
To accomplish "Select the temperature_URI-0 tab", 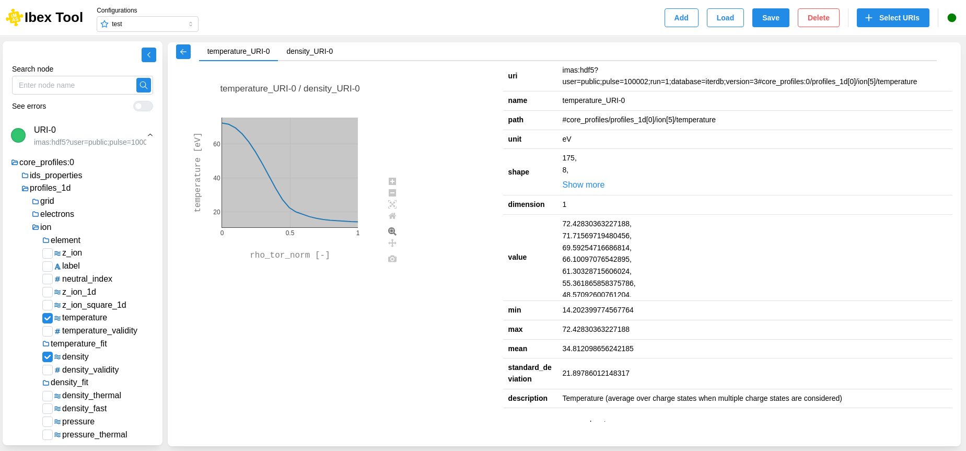I will tap(238, 51).
